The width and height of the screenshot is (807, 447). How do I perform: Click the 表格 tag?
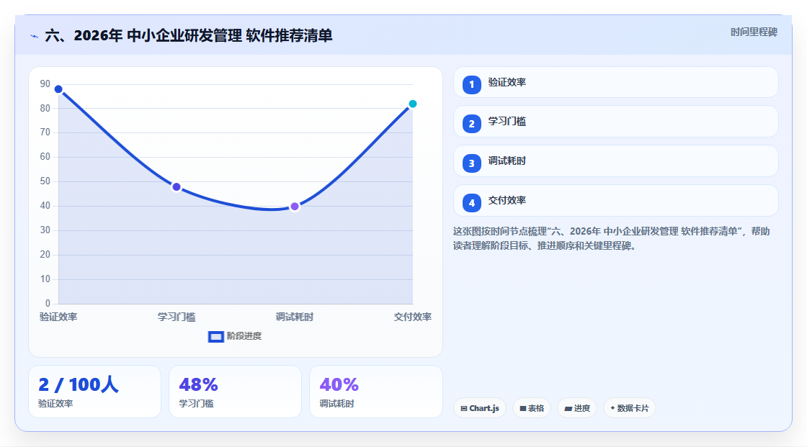tap(532, 408)
